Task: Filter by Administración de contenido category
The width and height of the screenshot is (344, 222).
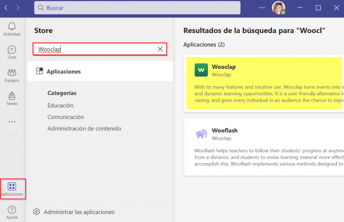Action: 85,129
